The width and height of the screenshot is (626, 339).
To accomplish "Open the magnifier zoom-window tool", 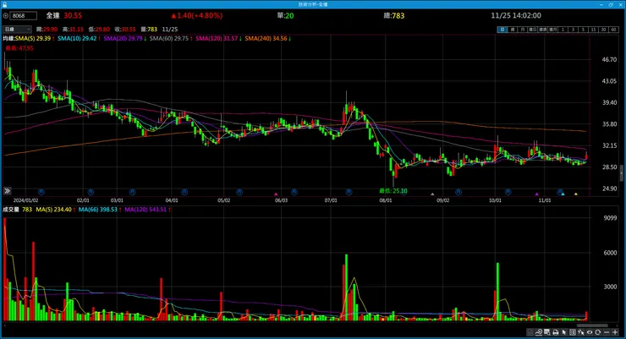I will click(547, 332).
